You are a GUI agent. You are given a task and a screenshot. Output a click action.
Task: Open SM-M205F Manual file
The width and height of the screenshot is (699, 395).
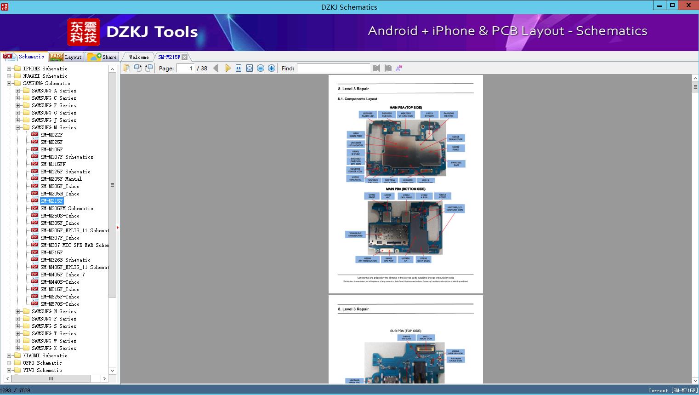click(61, 179)
